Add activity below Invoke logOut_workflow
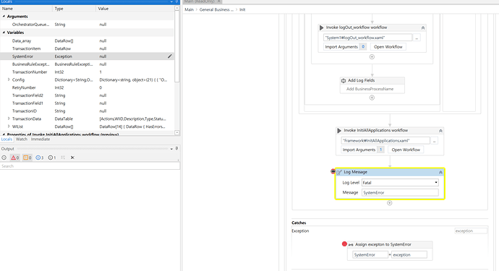Viewport: 499px width, 271px height. click(x=372, y=57)
